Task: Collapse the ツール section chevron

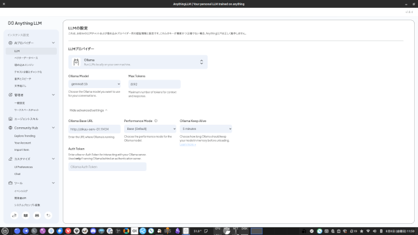Action: coord(54,183)
